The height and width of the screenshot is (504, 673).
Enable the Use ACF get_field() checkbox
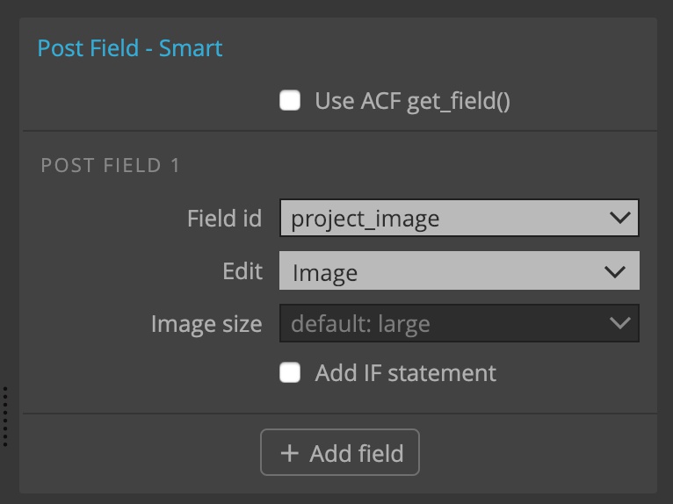pyautogui.click(x=290, y=100)
